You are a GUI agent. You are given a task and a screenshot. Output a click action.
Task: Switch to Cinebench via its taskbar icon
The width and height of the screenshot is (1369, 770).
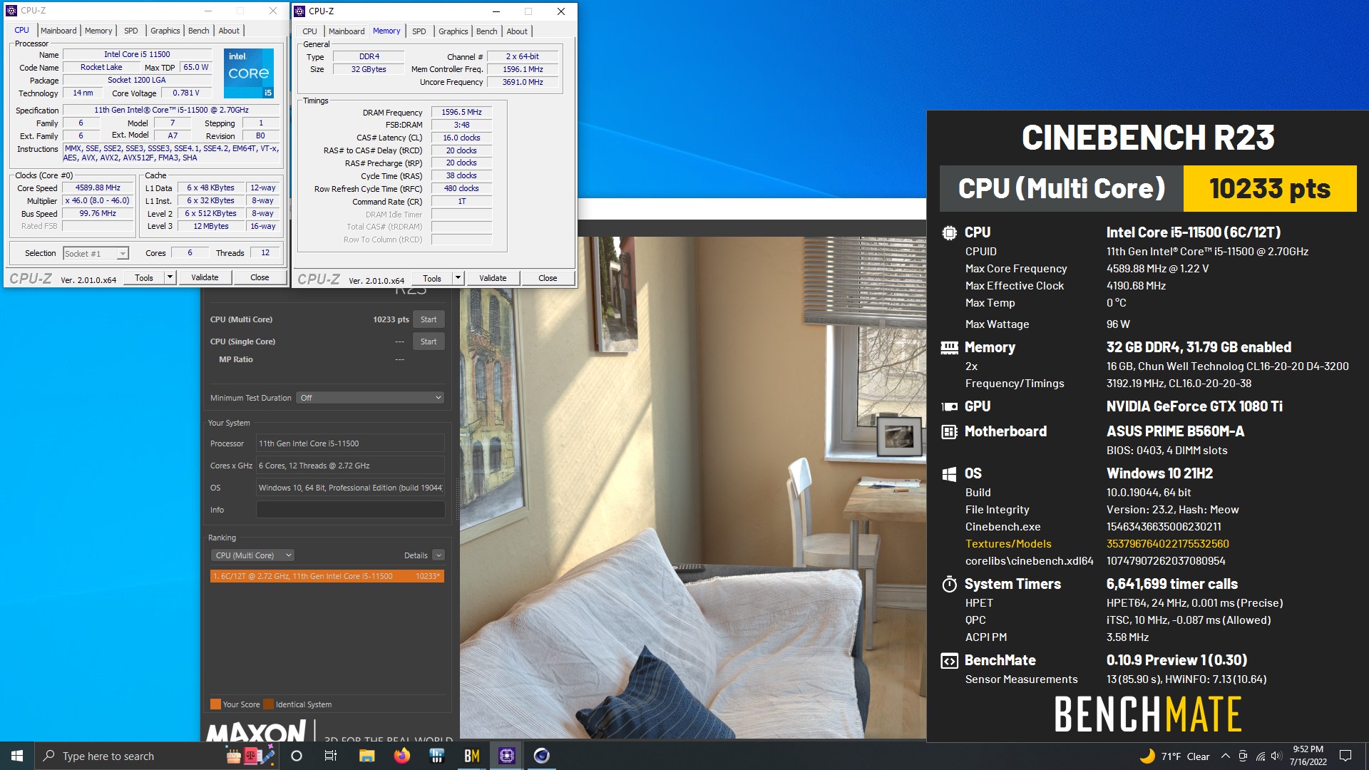point(542,756)
